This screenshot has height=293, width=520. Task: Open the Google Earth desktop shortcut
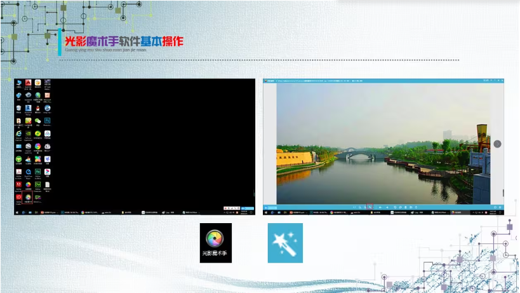(28, 147)
